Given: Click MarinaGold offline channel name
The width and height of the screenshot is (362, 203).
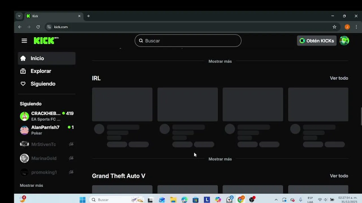Looking at the screenshot, I should tap(44, 158).
